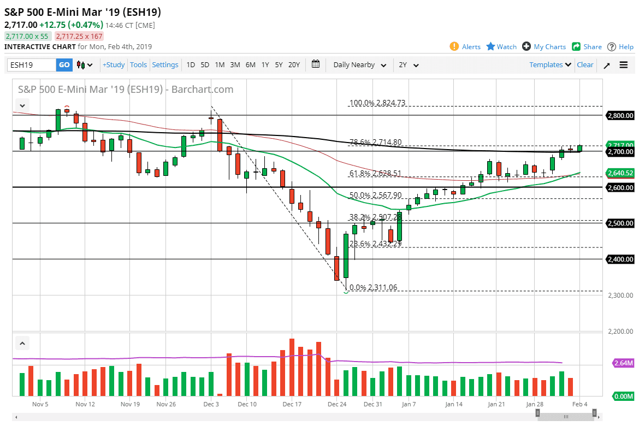Open the candlestick chart type picker
Image resolution: width=639 pixels, height=426 pixels.
pyautogui.click(x=80, y=64)
